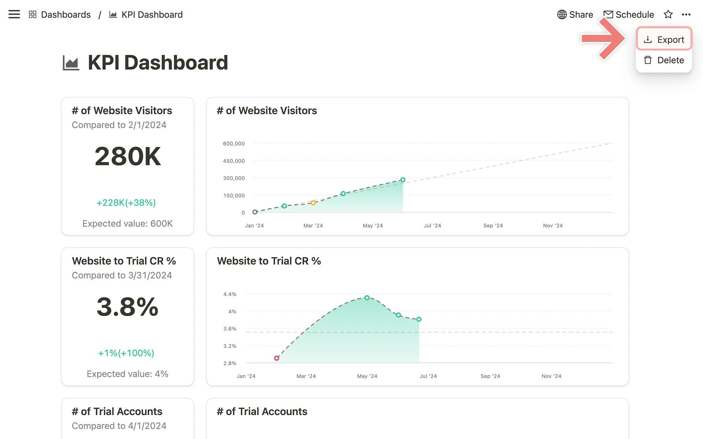Image resolution: width=703 pixels, height=439 pixels.
Task: Click the download icon in Export option
Action: pos(647,39)
